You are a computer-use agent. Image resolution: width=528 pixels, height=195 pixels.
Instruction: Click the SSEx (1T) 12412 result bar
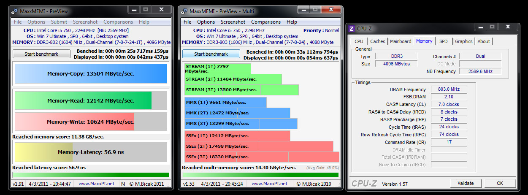(237, 136)
